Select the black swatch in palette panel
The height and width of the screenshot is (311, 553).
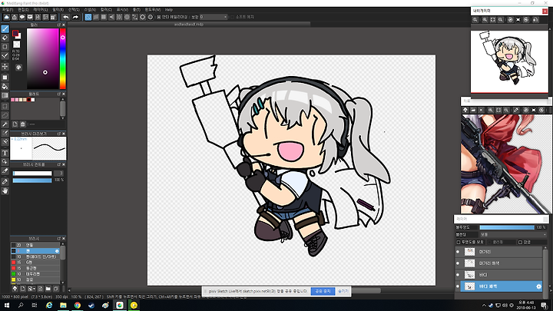29,100
